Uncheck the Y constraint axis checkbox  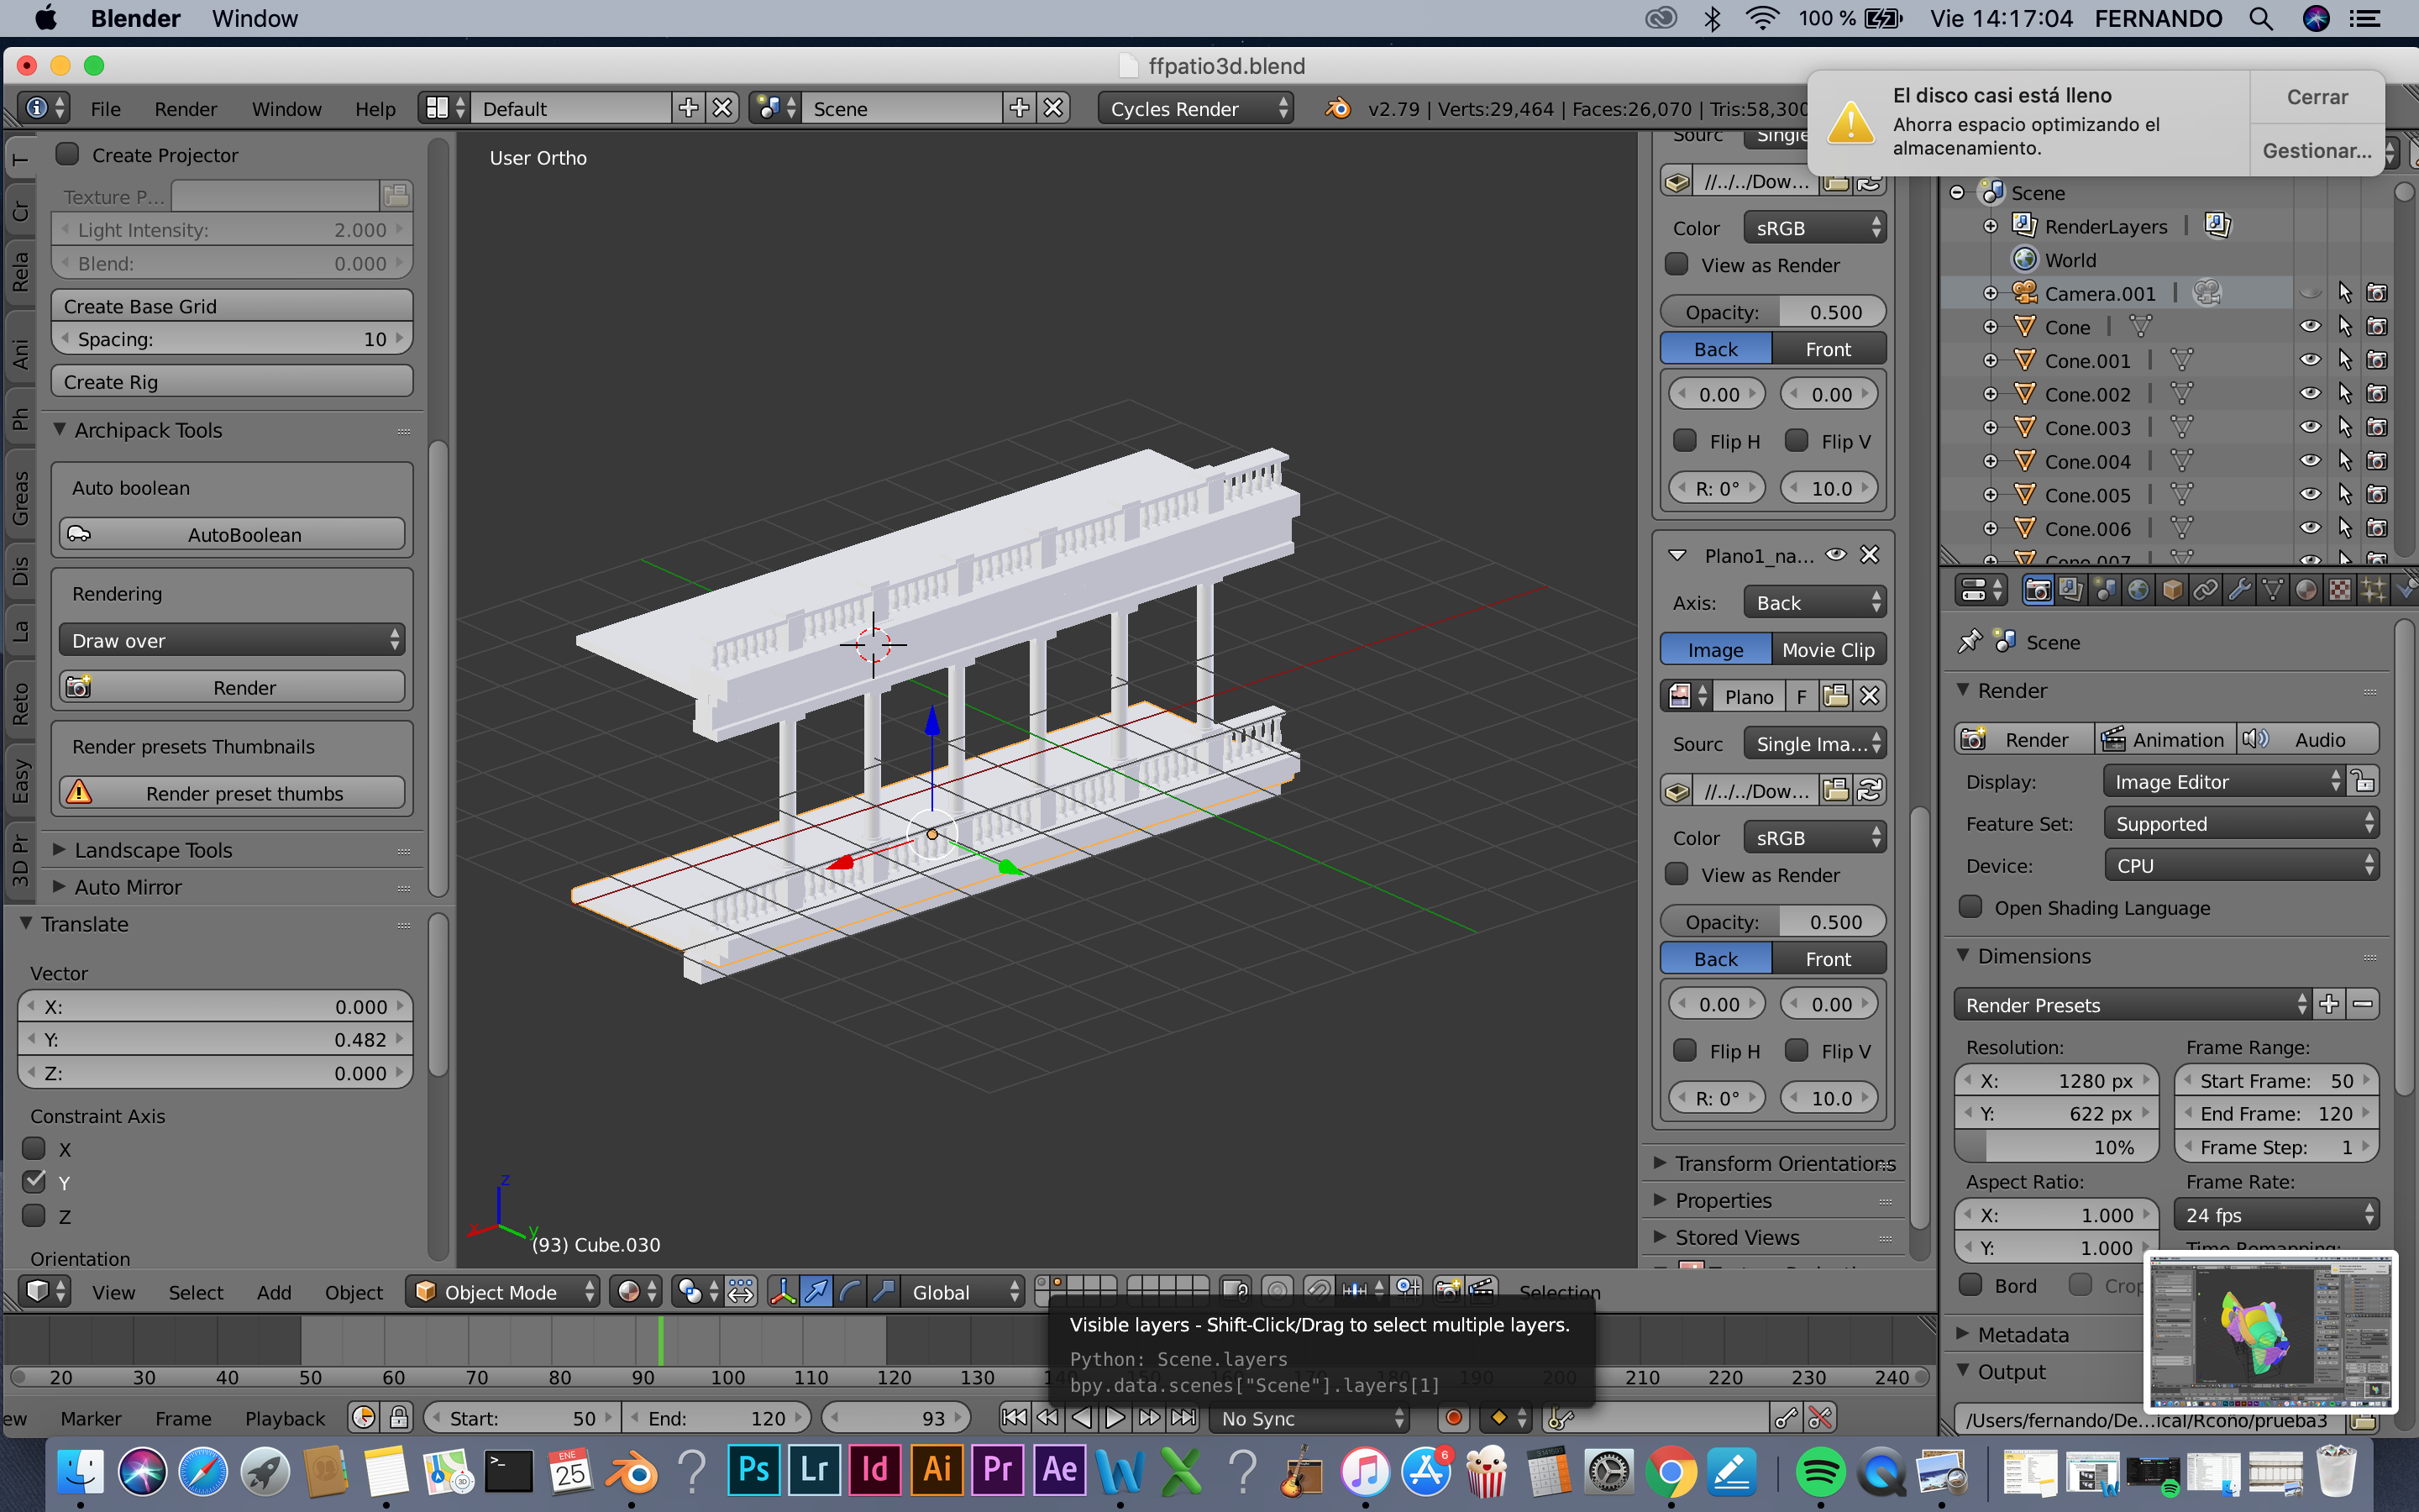[35, 1181]
